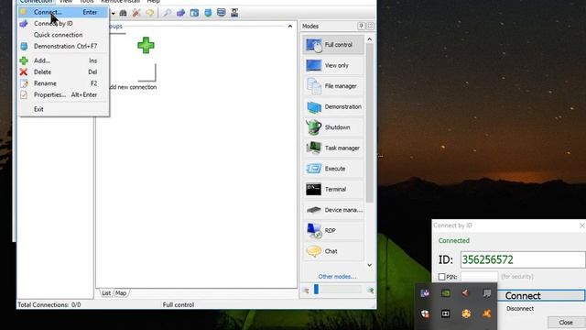Screen dimensions: 586x330
Task: Open the Terminal mode
Action: coord(333,190)
